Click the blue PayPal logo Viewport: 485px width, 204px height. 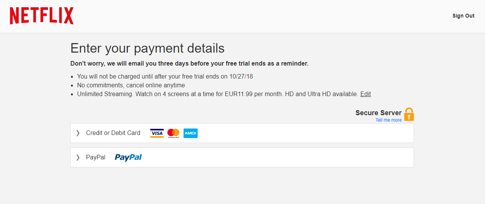(128, 157)
